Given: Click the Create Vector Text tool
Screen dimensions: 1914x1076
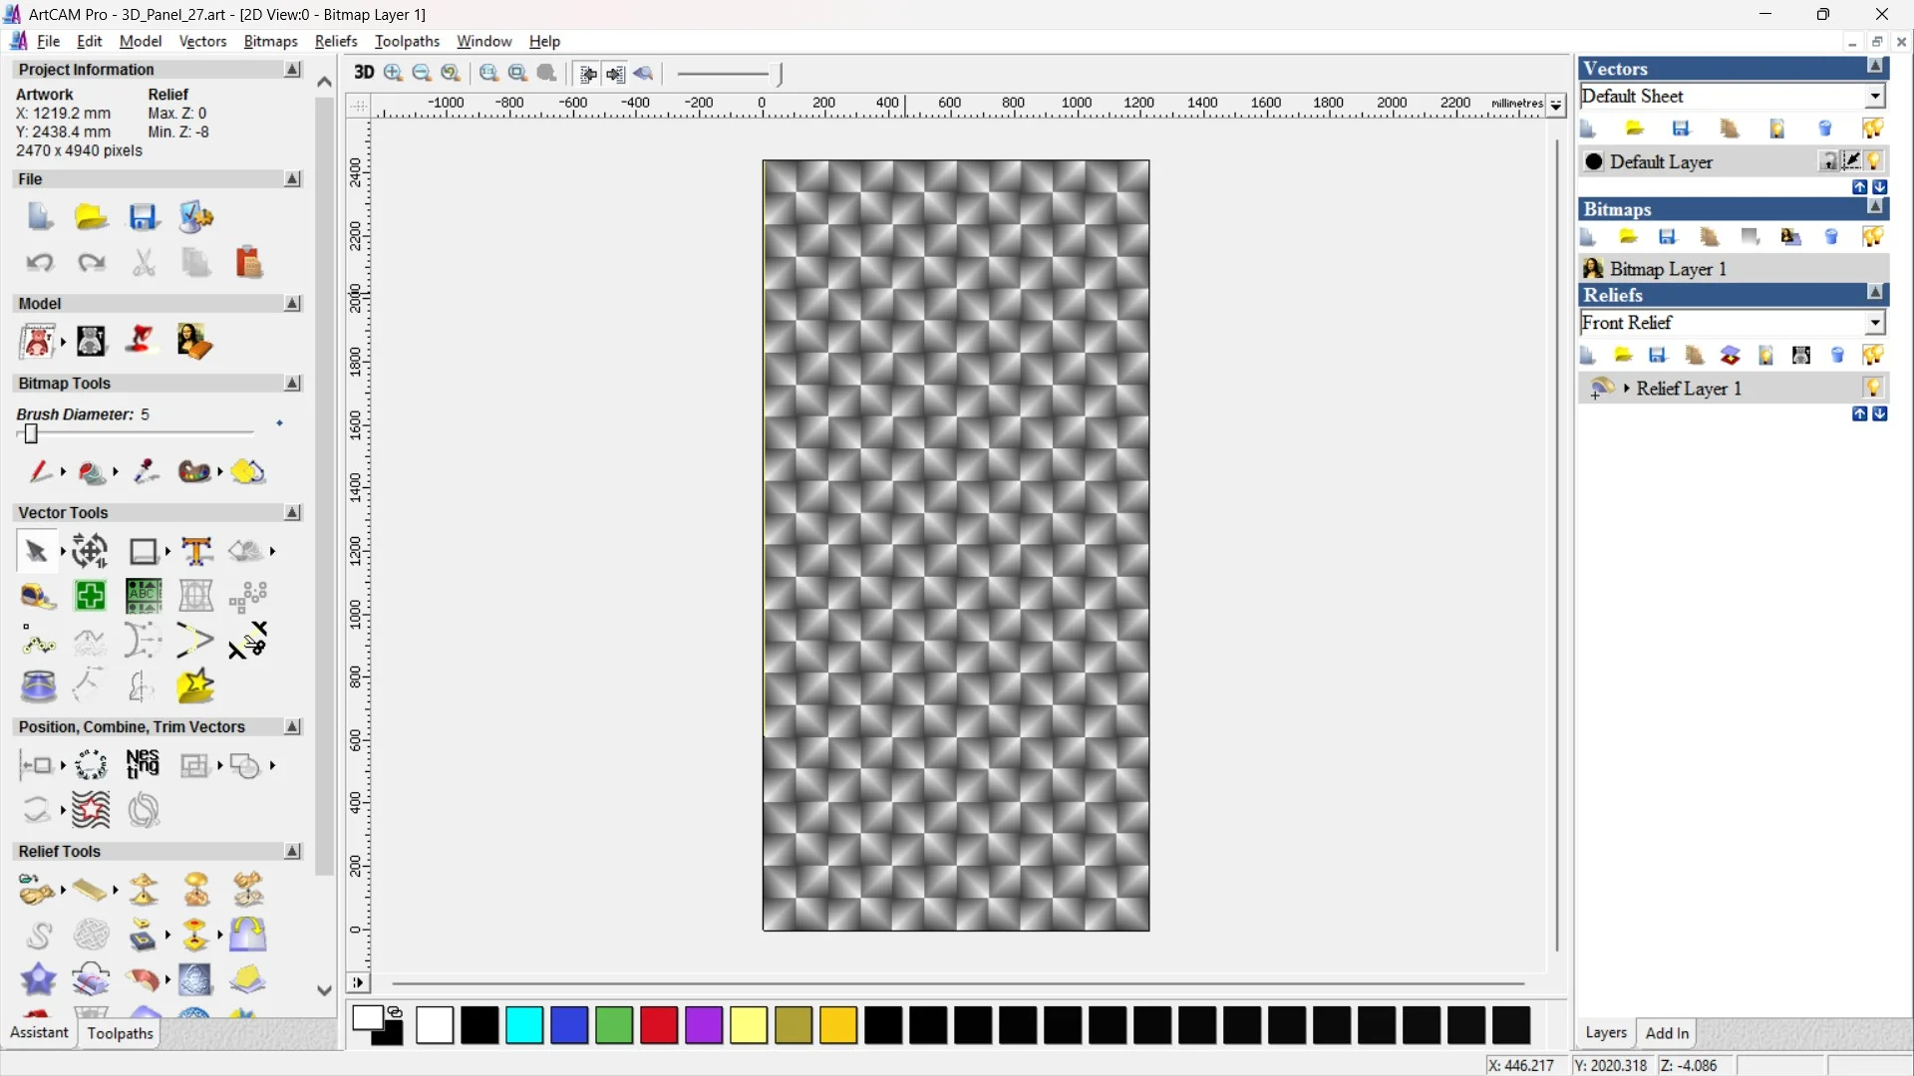Looking at the screenshot, I should click(x=197, y=551).
